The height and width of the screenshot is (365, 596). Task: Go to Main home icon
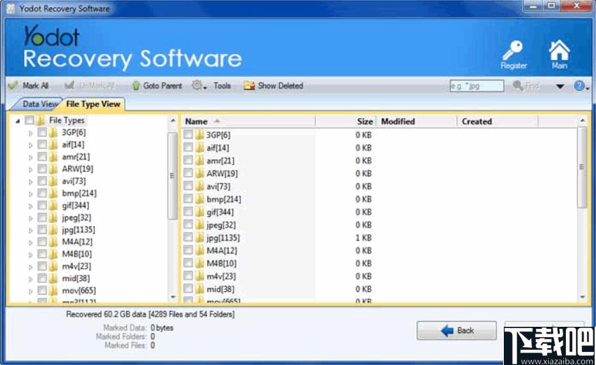[559, 51]
